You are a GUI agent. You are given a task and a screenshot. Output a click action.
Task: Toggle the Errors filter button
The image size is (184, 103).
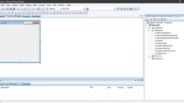(x=2, y=84)
